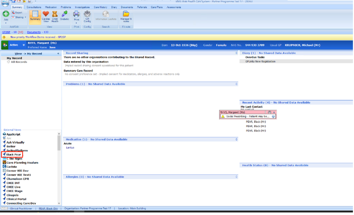Click the External Views scrollbar up arrow
354x215 pixels.
point(59,134)
